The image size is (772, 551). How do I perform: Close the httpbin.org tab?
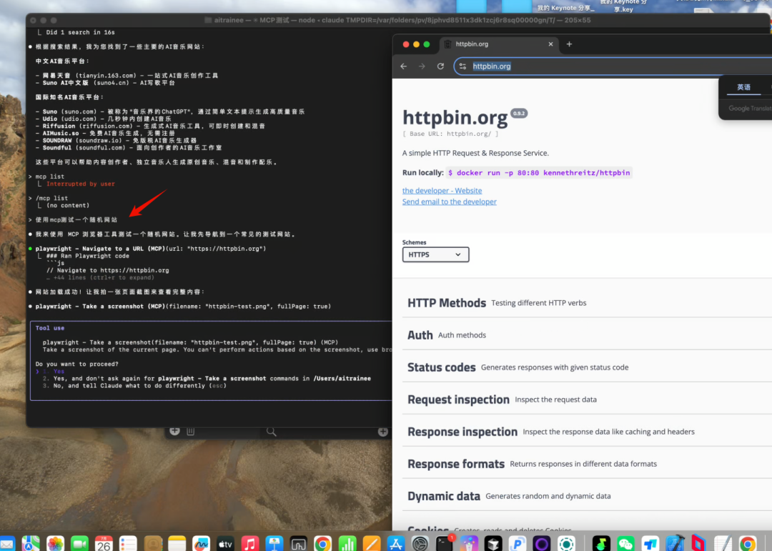550,44
